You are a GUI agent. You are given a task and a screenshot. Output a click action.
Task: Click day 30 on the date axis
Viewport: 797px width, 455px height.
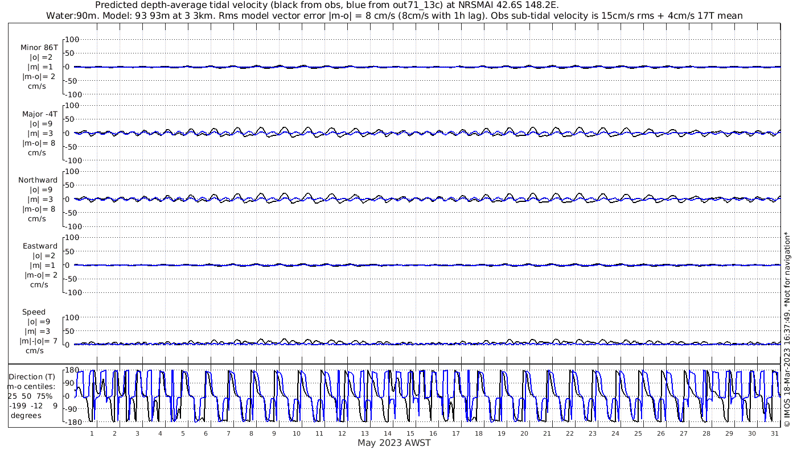tap(752, 433)
